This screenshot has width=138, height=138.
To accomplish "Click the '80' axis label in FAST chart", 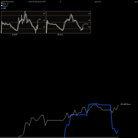I will click(x=44, y=14).
